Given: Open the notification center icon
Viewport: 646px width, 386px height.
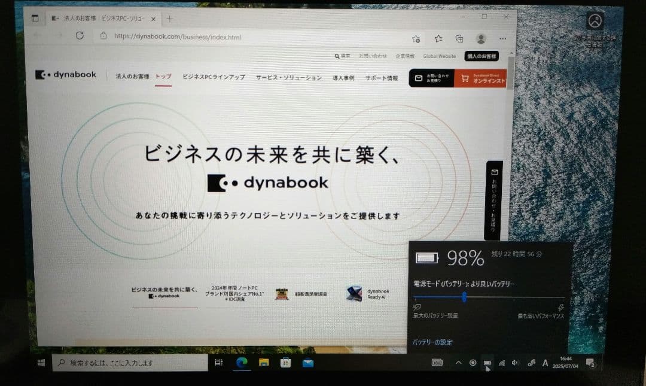Looking at the screenshot, I should click(590, 363).
